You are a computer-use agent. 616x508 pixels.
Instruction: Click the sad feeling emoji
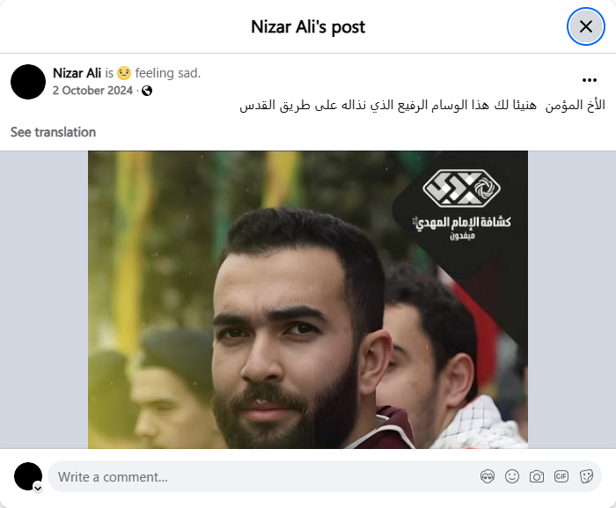pos(124,73)
